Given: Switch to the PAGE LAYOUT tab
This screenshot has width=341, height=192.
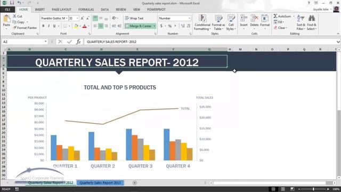Looking at the screenshot, I should coord(62,10).
